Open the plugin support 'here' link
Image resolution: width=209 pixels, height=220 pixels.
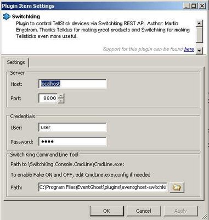pyautogui.click(x=189, y=49)
